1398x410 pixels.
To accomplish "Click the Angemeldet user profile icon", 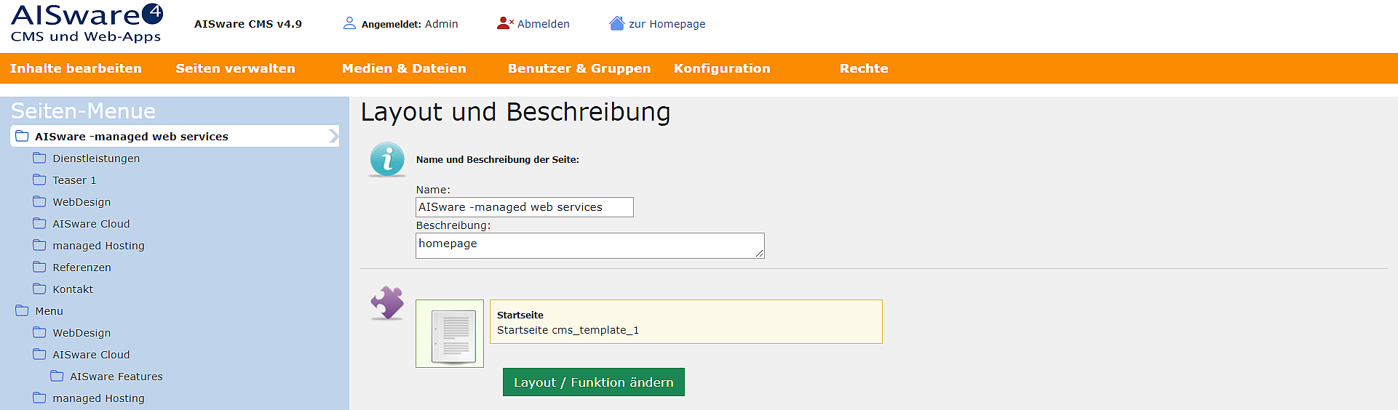I will pyautogui.click(x=349, y=23).
